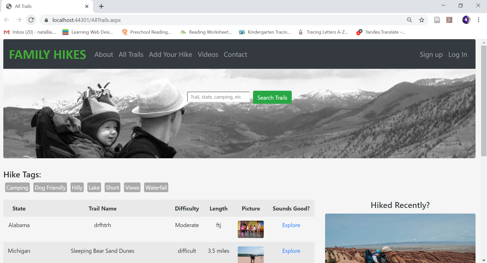The height and width of the screenshot is (263, 487).
Task: Select the Dog Friendly hike tag
Action: tap(50, 188)
